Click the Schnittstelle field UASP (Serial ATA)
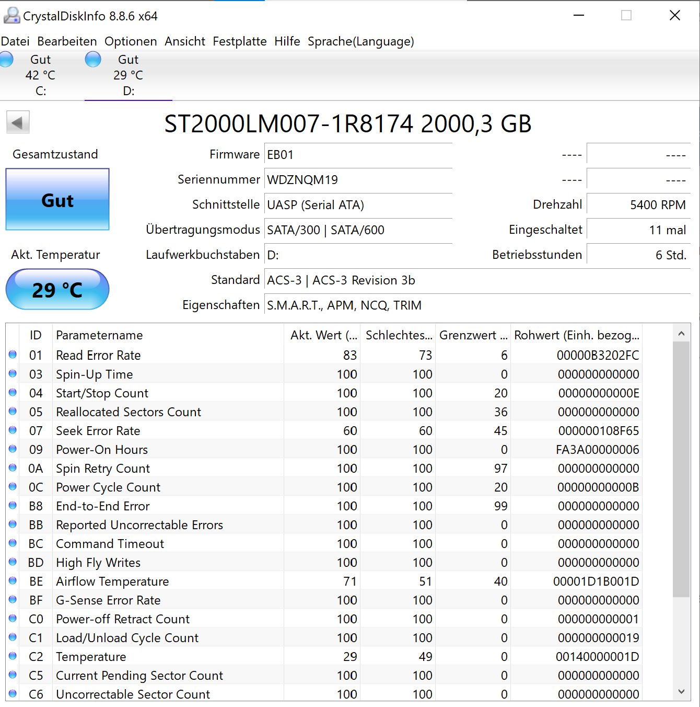Image resolution: width=700 pixels, height=707 pixels. 358,205
